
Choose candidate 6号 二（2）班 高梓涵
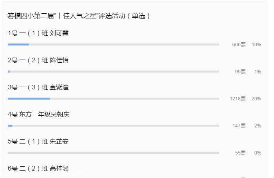[x=38, y=169]
